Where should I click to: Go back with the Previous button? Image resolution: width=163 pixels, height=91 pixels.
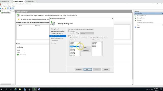tap(79, 70)
